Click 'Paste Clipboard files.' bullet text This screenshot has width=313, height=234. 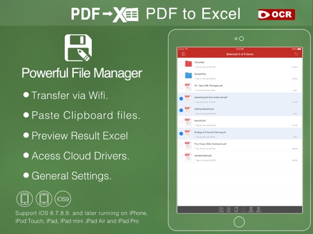point(86,115)
